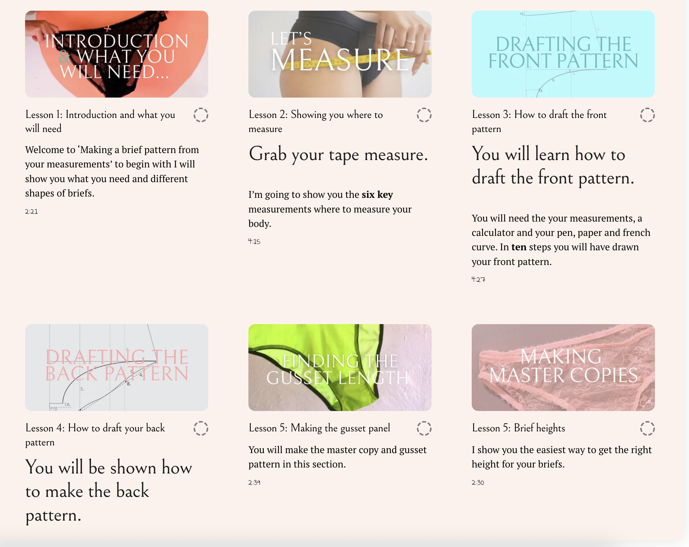Mark Lesson 1 Introduction completion circle

(x=201, y=115)
